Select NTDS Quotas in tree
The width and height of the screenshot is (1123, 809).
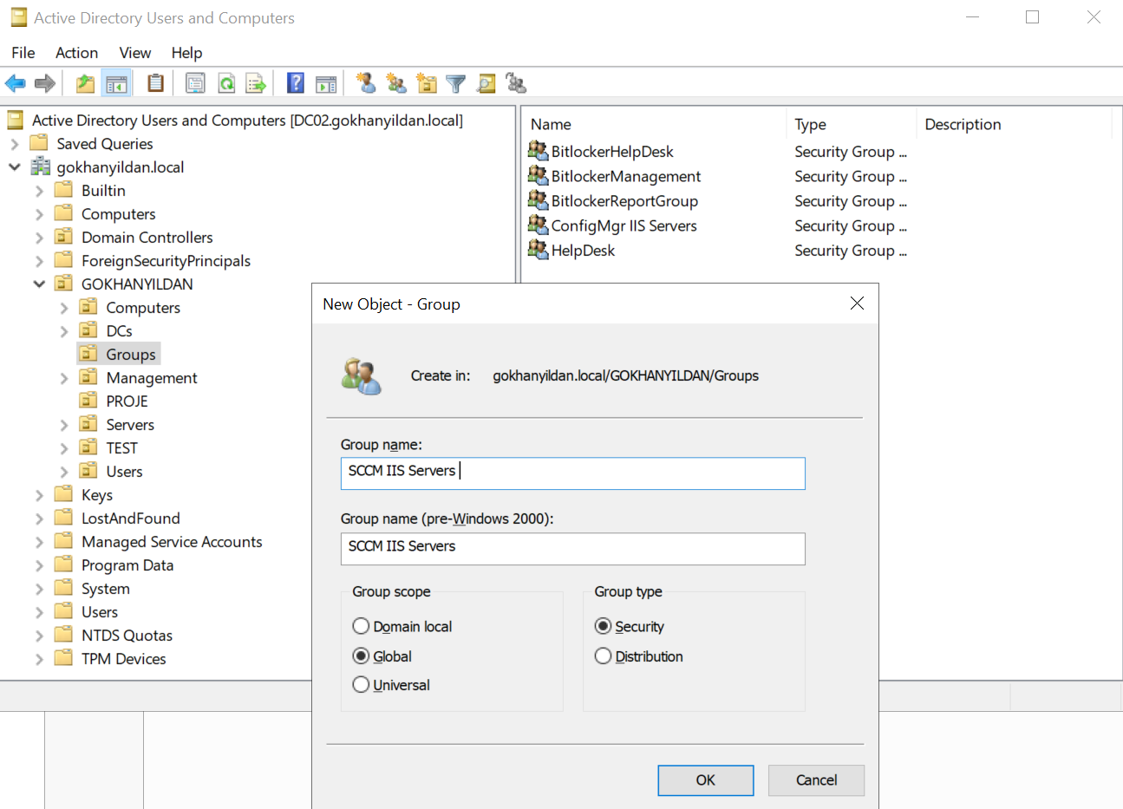tap(127, 635)
